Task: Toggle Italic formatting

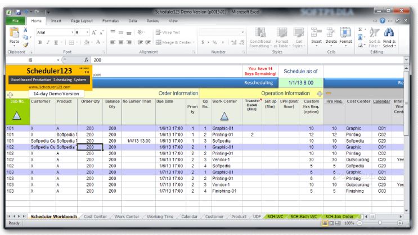Action: [x=48, y=42]
